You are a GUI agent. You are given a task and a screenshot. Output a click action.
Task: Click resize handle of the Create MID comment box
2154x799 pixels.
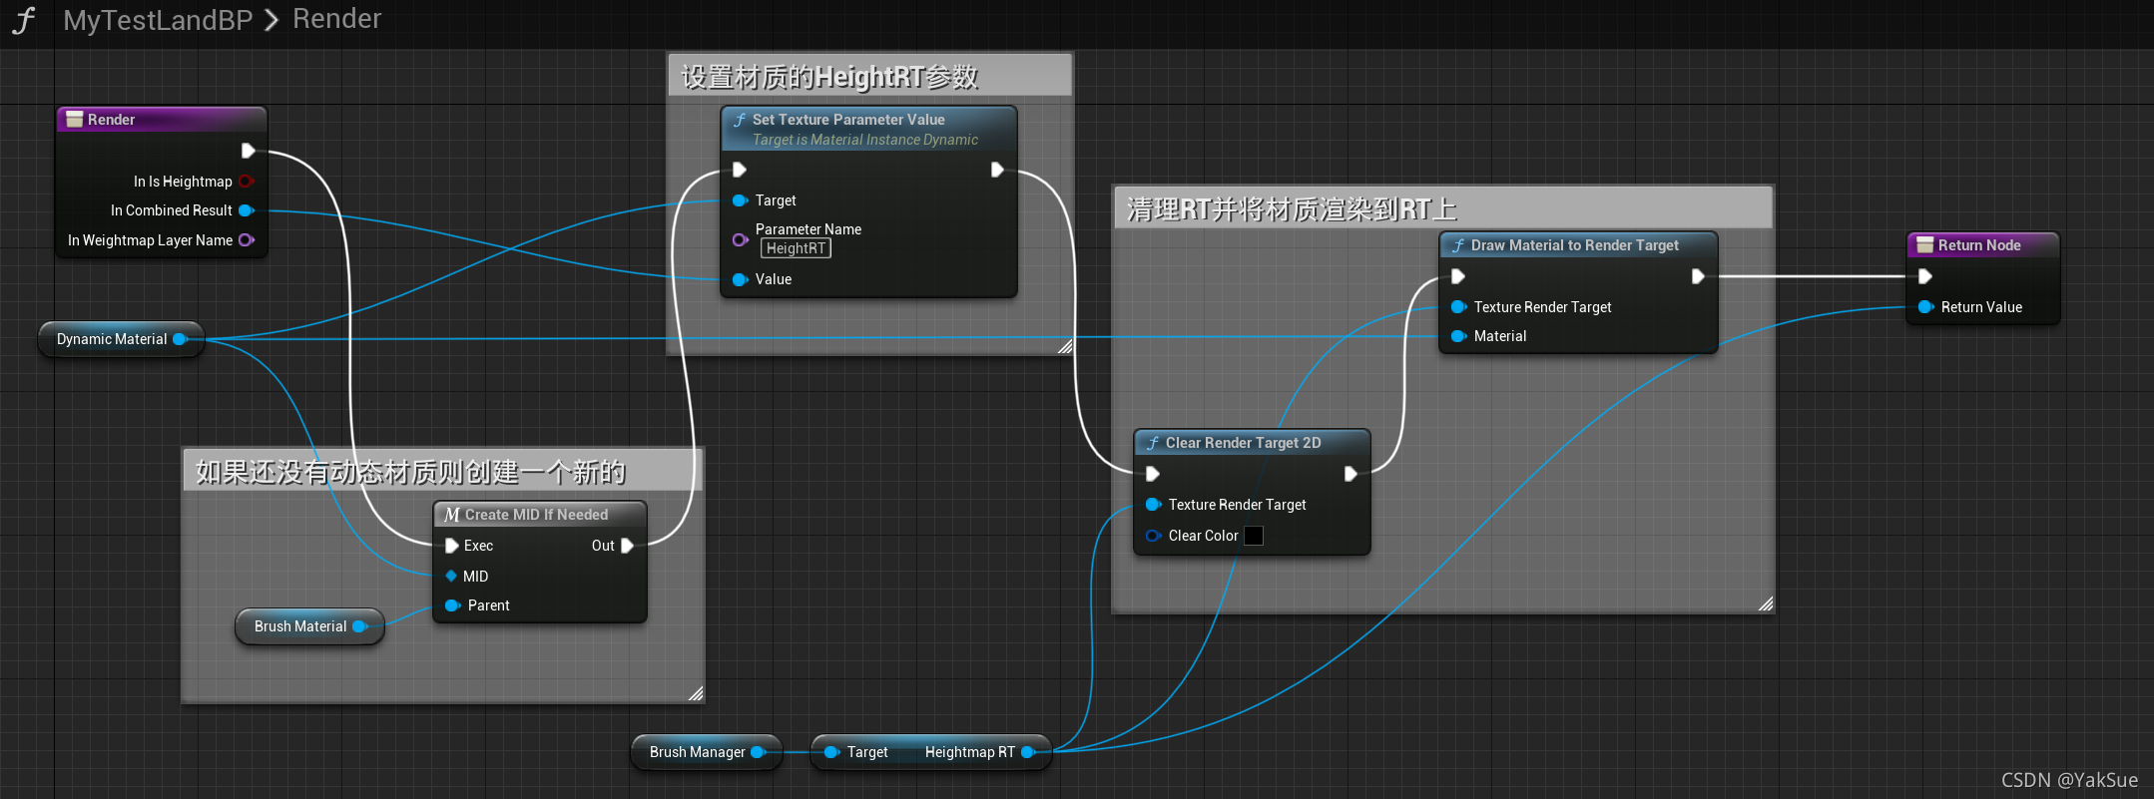696,693
